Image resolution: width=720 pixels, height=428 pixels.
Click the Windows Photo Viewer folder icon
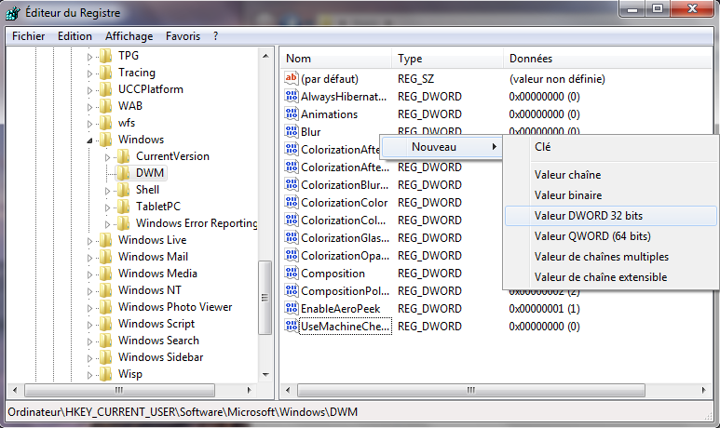pyautogui.click(x=105, y=307)
